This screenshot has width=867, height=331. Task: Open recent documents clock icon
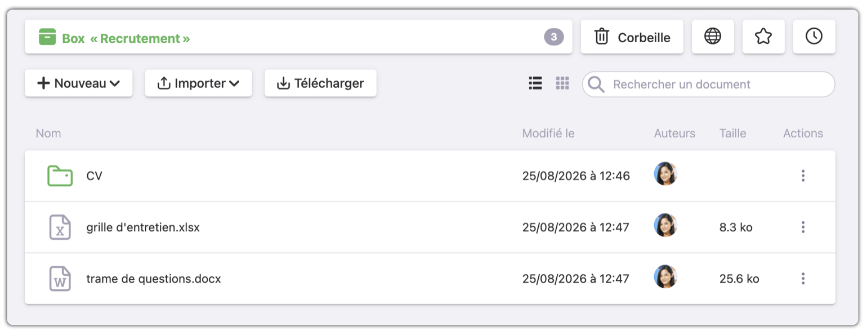(814, 37)
